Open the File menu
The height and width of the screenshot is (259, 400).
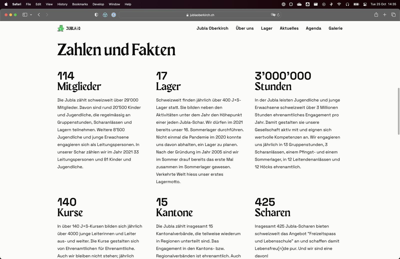pyautogui.click(x=28, y=4)
